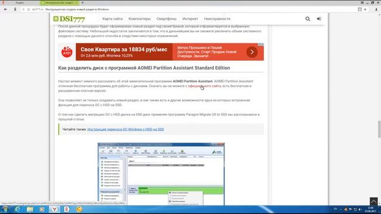Click the red Я taskbar icon
The width and height of the screenshot is (381, 214).
tap(67, 209)
